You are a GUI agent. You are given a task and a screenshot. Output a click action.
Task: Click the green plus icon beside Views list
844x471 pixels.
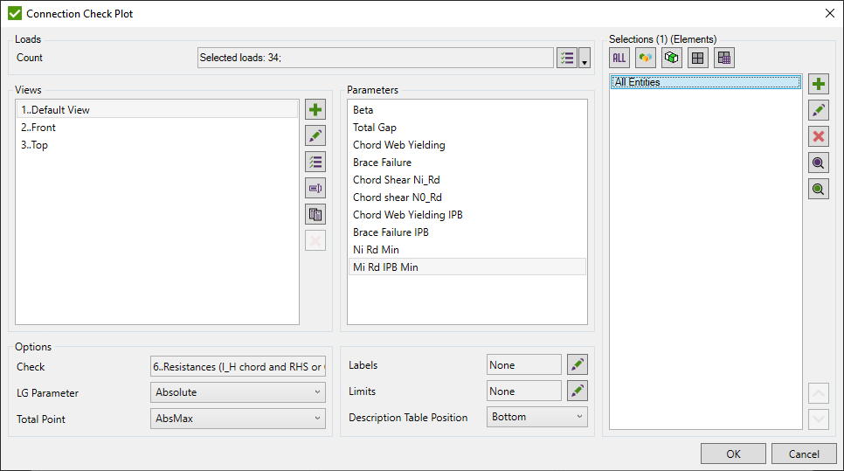(315, 110)
